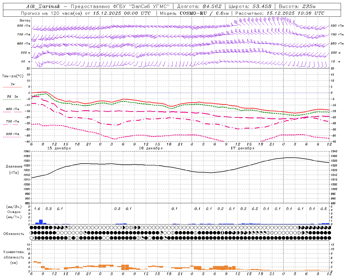This screenshot has width=345, height=276.
Task: Click the Тем-ра(°C) axis title
Action: (x=13, y=76)
